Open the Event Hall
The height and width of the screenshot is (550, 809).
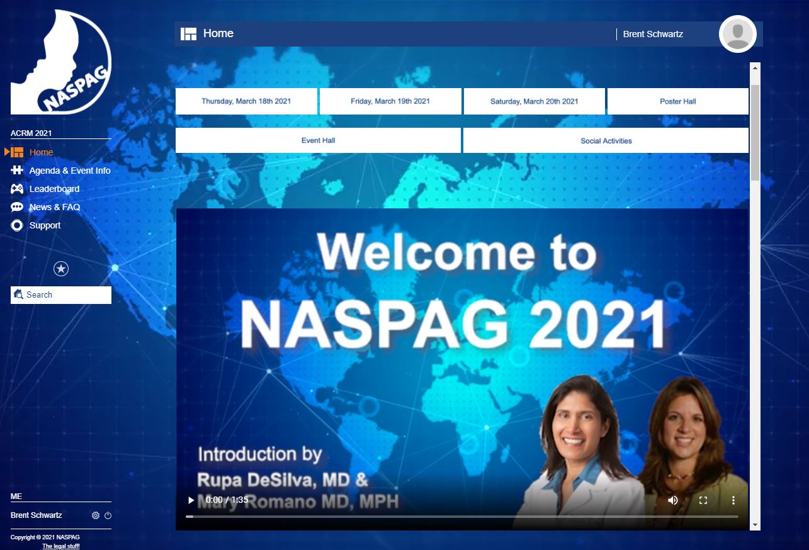(x=318, y=140)
